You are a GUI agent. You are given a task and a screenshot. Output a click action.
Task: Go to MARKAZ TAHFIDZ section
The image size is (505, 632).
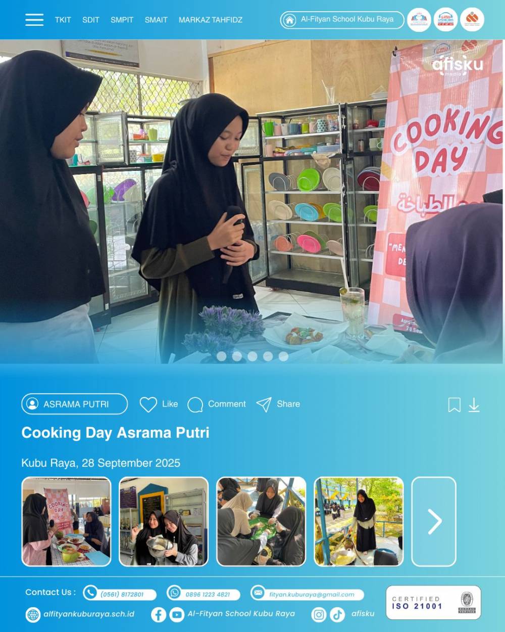click(211, 20)
